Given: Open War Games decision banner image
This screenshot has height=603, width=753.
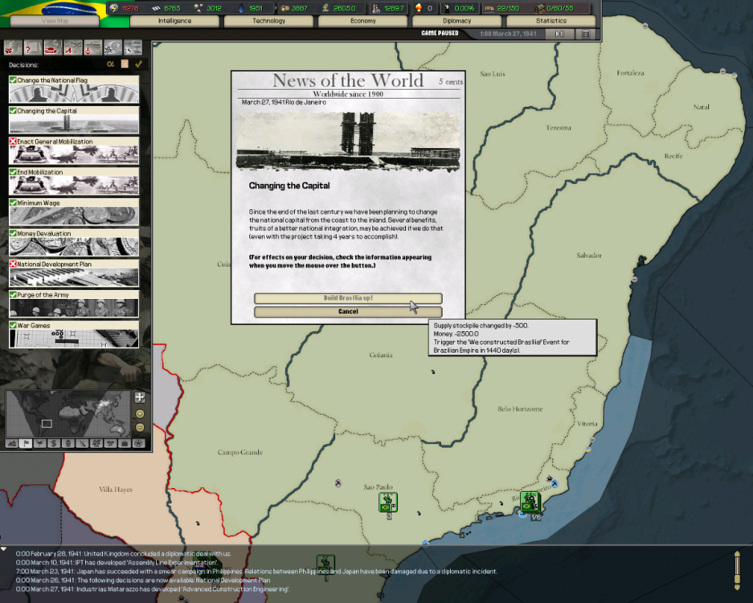Looking at the screenshot, I should 74,338.
